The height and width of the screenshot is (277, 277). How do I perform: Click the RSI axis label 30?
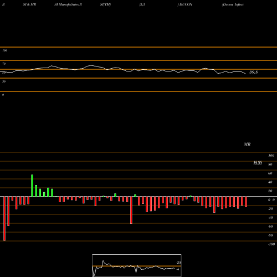point(4,81)
